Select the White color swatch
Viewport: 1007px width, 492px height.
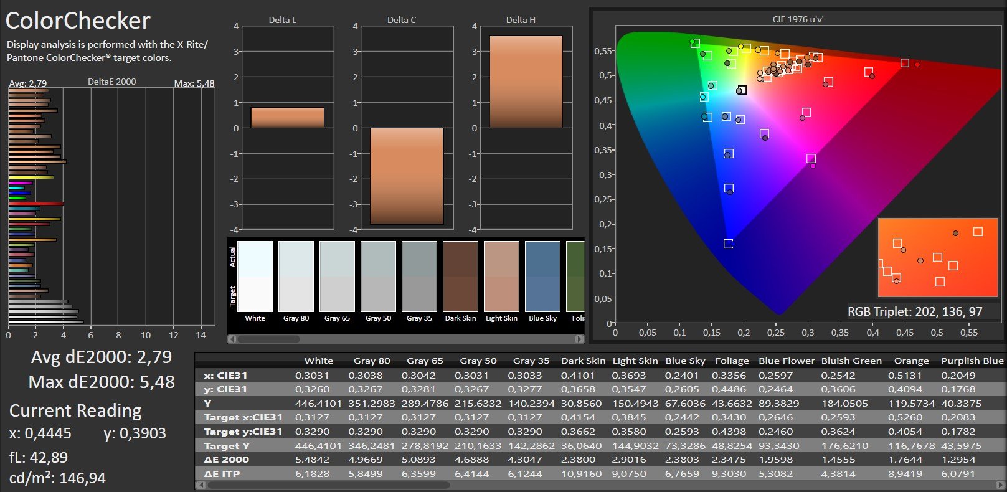point(255,277)
